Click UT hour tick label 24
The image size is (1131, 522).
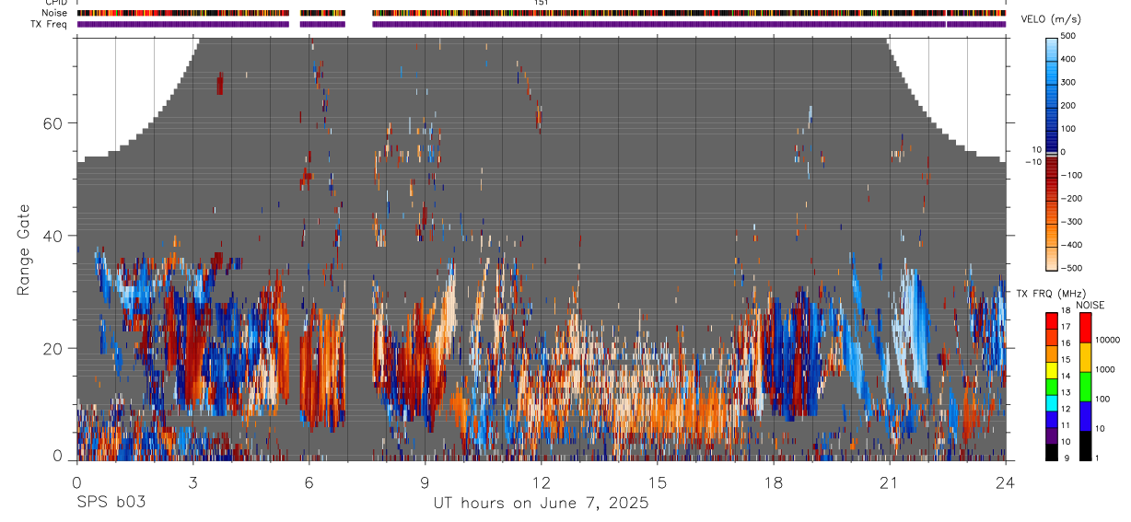[x=1006, y=481]
